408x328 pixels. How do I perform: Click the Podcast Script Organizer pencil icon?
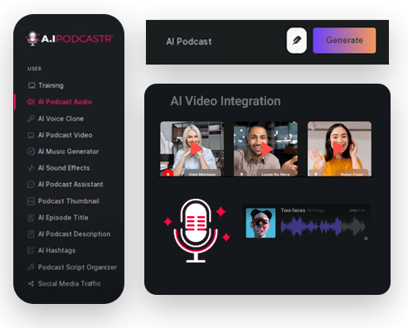31,268
